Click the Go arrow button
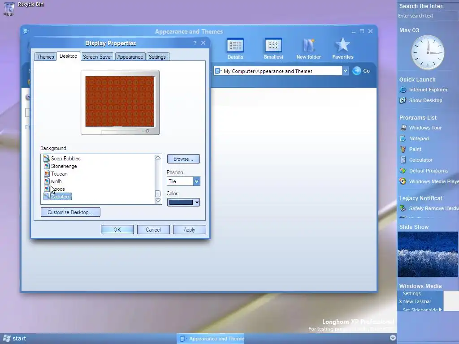The width and height of the screenshot is (459, 344). point(356,71)
